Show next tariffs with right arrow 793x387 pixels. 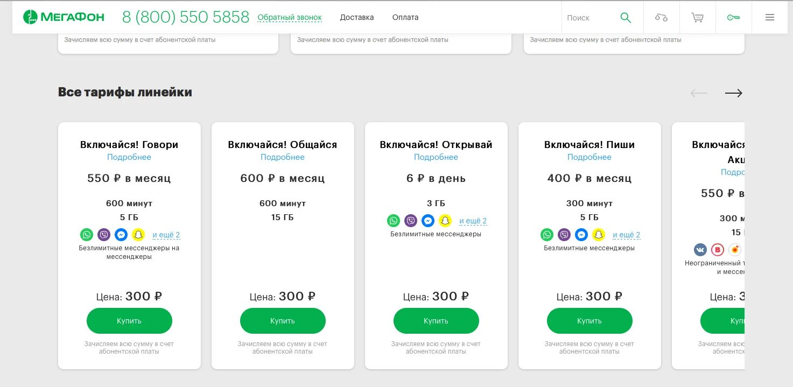(733, 93)
